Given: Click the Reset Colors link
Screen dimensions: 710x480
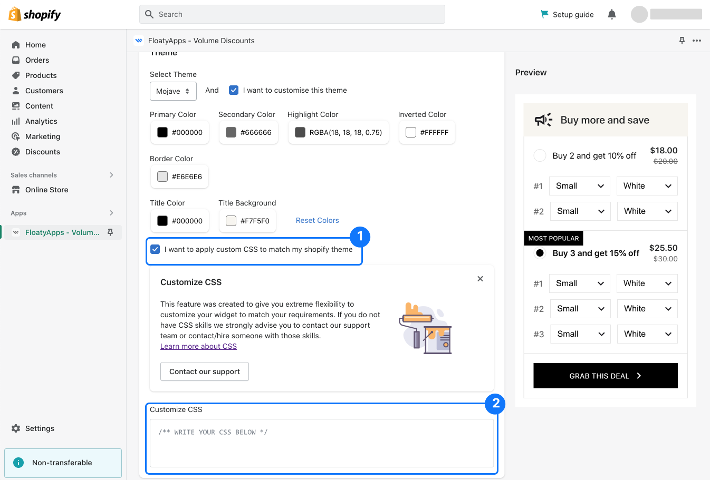Looking at the screenshot, I should point(317,220).
